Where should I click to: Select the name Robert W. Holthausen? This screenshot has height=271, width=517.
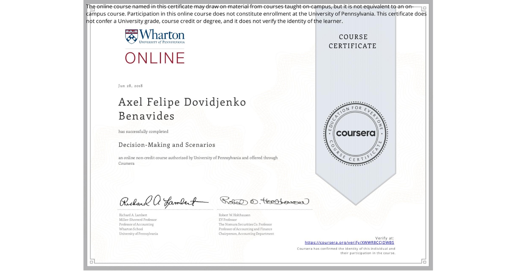(235, 215)
